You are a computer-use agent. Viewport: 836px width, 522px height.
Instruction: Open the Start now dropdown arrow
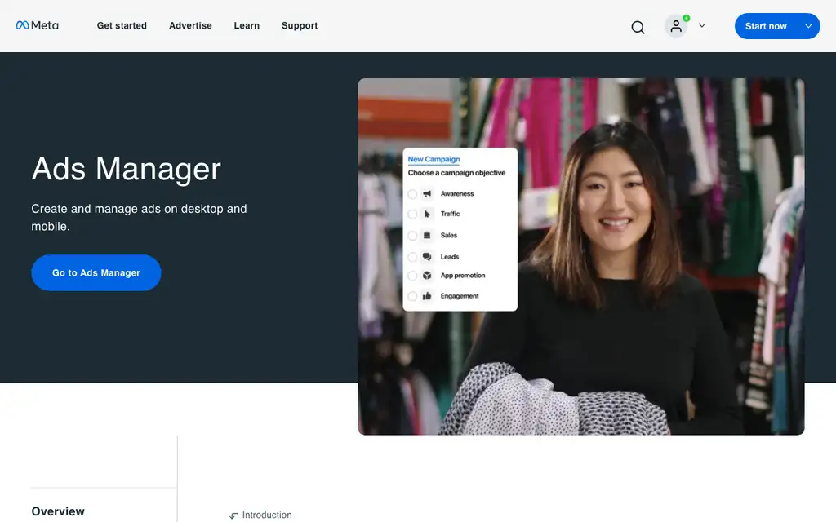pos(808,26)
